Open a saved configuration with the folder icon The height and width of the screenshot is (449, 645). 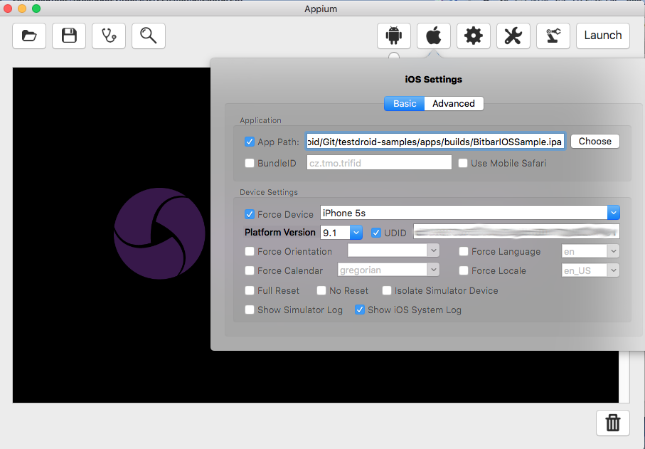(x=29, y=36)
